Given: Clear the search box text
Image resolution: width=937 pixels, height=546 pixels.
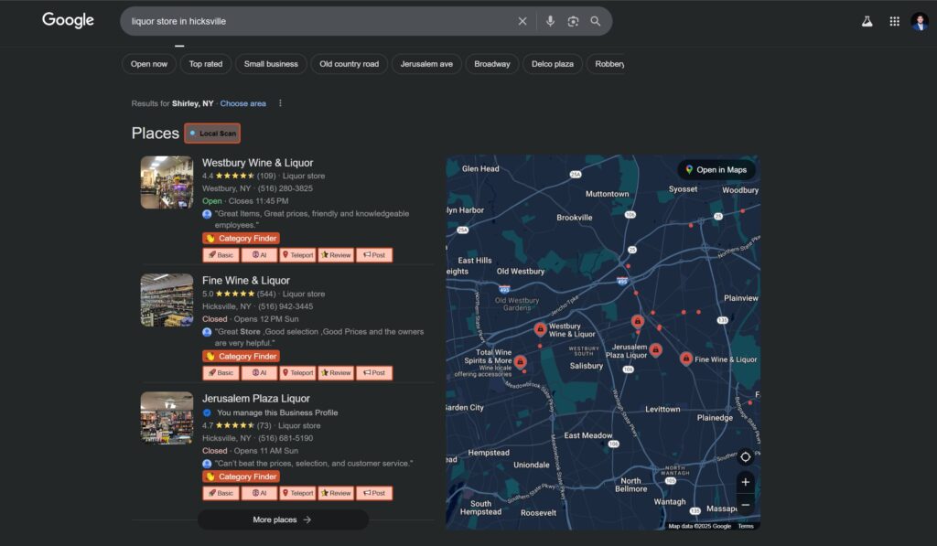Looking at the screenshot, I should [x=522, y=21].
